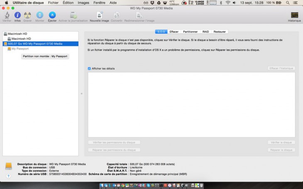Select the My Passport partition

tap(20, 48)
